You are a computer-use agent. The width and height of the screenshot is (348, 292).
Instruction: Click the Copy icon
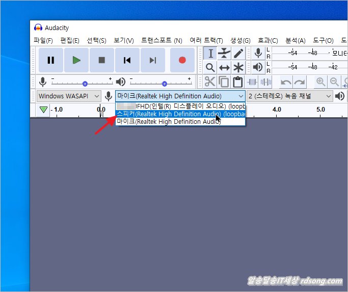[224, 82]
